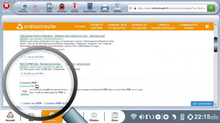The image size is (220, 123).
Task: Open the Facebook icon in site header
Action: pos(207,26)
